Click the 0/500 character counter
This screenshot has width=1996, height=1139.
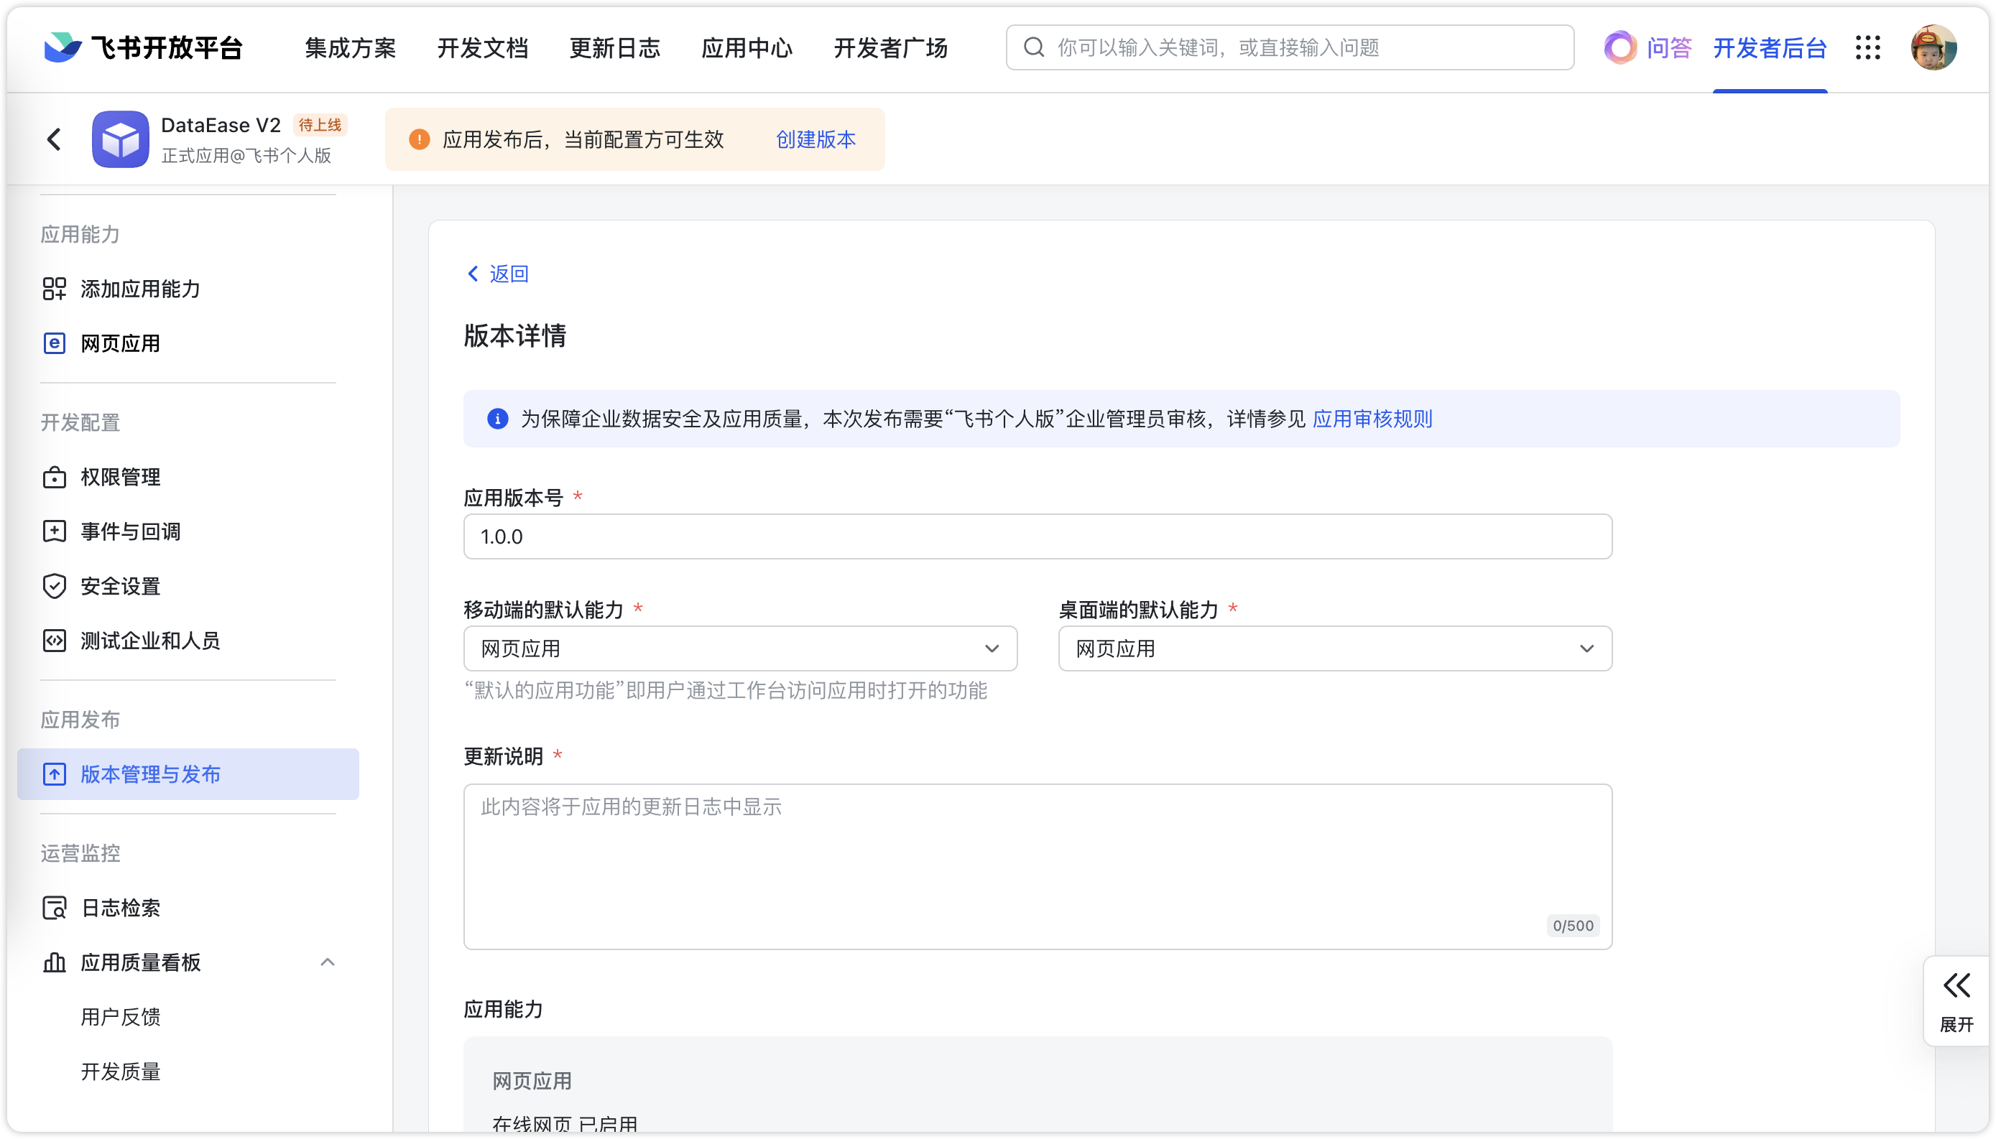pos(1573,926)
